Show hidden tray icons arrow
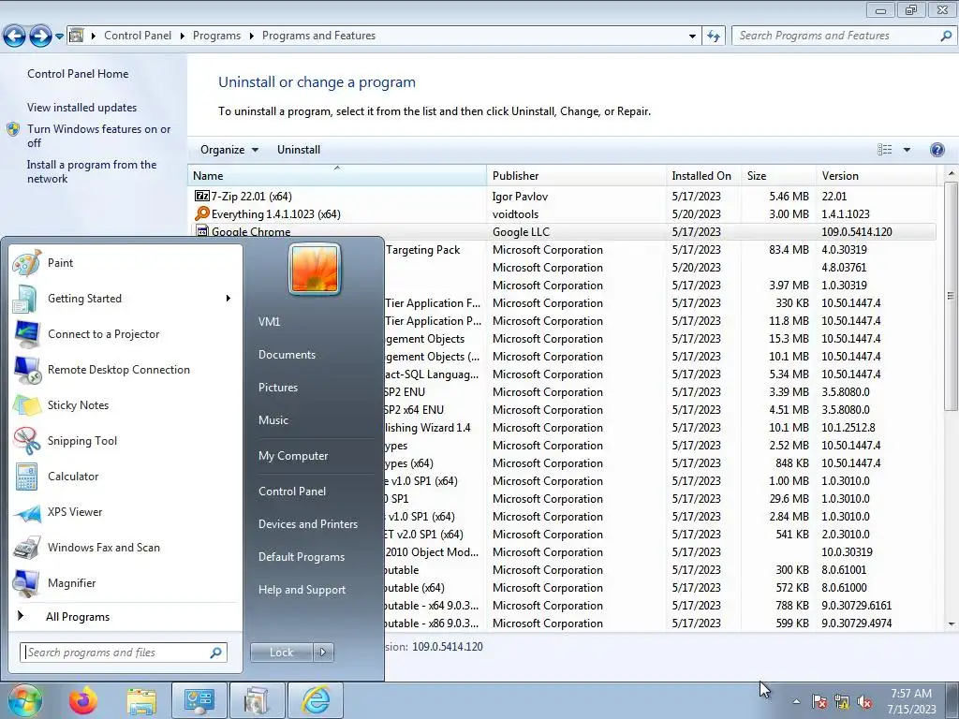This screenshot has height=719, width=959. click(x=796, y=702)
